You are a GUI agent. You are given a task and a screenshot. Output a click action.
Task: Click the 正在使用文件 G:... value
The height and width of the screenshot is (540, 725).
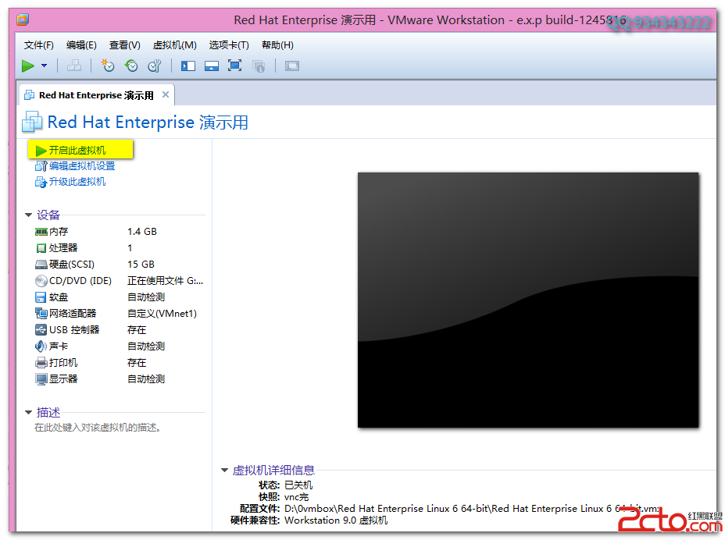tap(165, 281)
